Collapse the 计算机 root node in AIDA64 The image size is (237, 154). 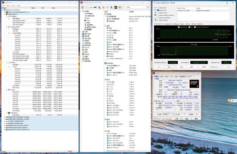point(81,11)
